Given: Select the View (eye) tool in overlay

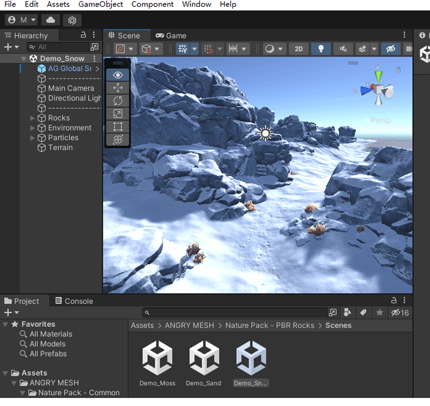Looking at the screenshot, I should [x=118, y=75].
